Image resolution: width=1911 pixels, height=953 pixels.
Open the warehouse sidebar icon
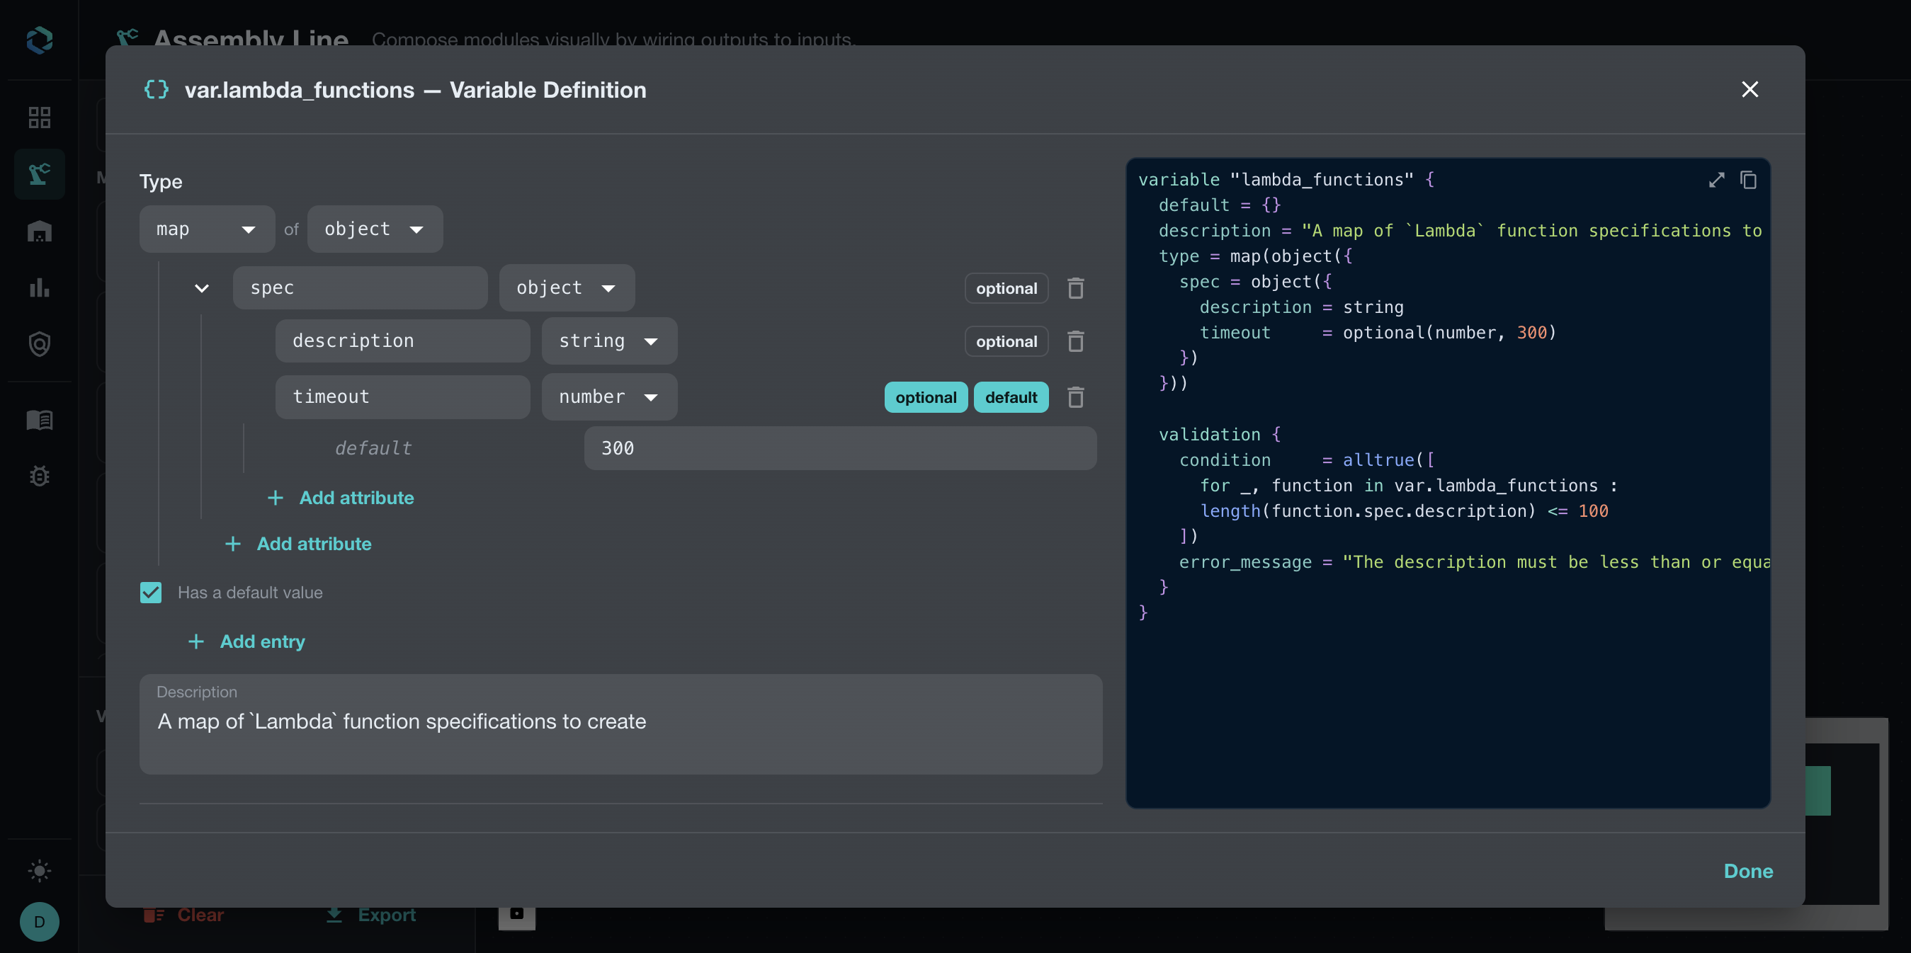pyautogui.click(x=40, y=232)
